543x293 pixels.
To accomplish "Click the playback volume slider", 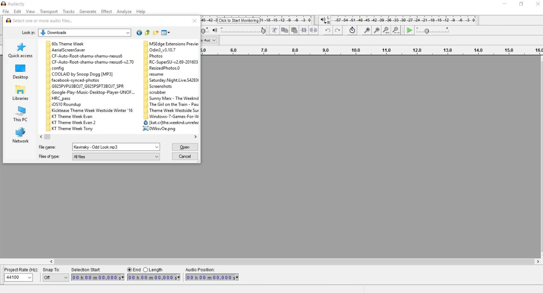I will (243, 30).
